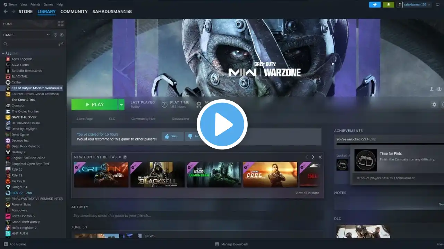Click the Manage Downloads icon
444x249 pixels.
pos(217,244)
